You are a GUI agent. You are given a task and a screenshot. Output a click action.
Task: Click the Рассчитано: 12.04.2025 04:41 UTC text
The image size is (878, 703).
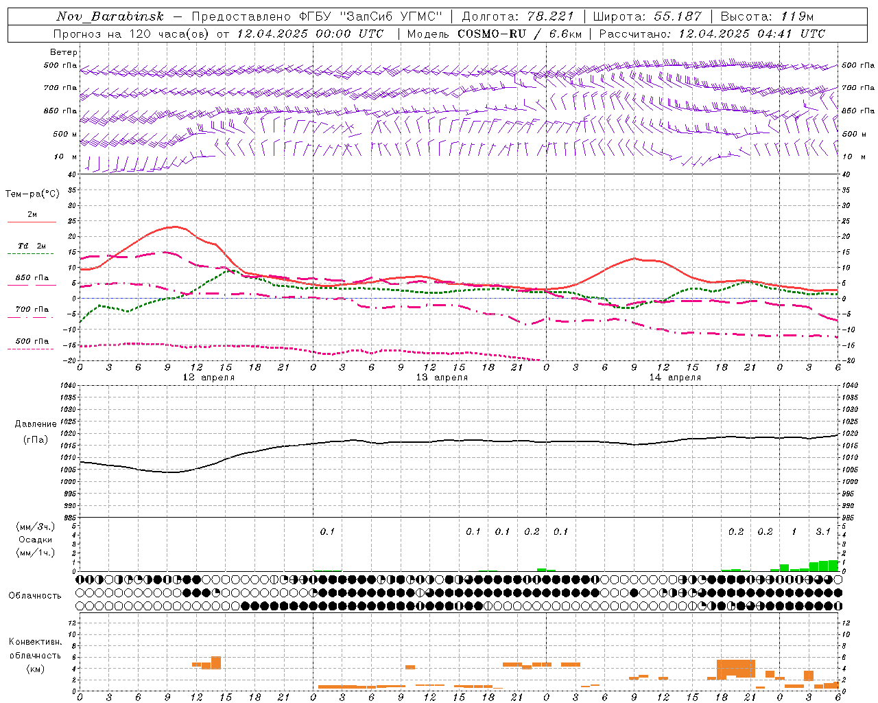coord(712,34)
